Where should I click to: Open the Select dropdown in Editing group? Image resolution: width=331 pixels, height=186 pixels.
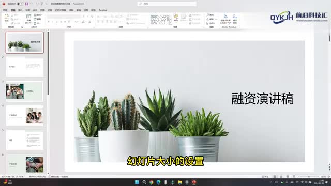(x=211, y=23)
